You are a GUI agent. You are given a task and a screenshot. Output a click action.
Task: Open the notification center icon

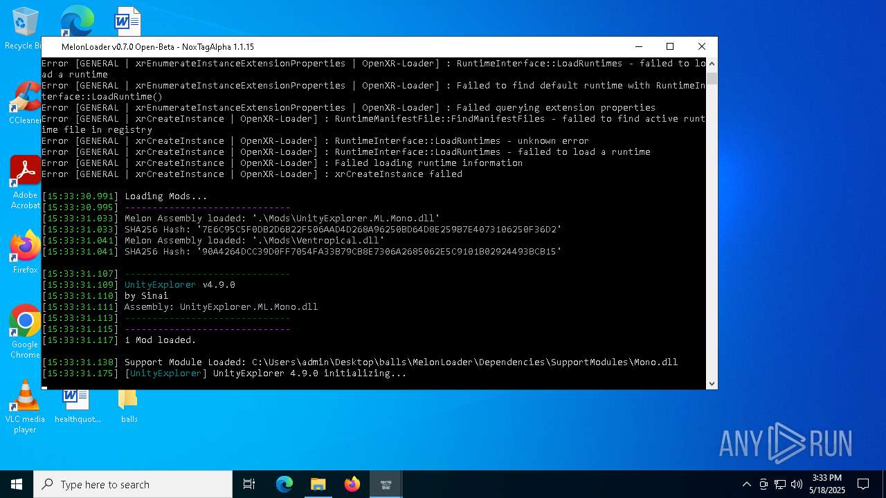863,484
